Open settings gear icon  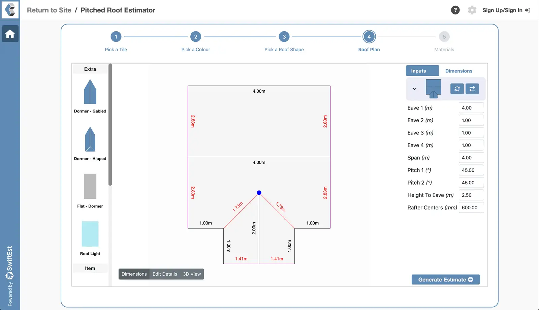point(472,10)
